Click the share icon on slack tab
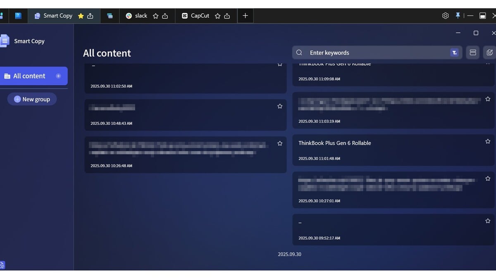This screenshot has width=496, height=279. [x=165, y=16]
